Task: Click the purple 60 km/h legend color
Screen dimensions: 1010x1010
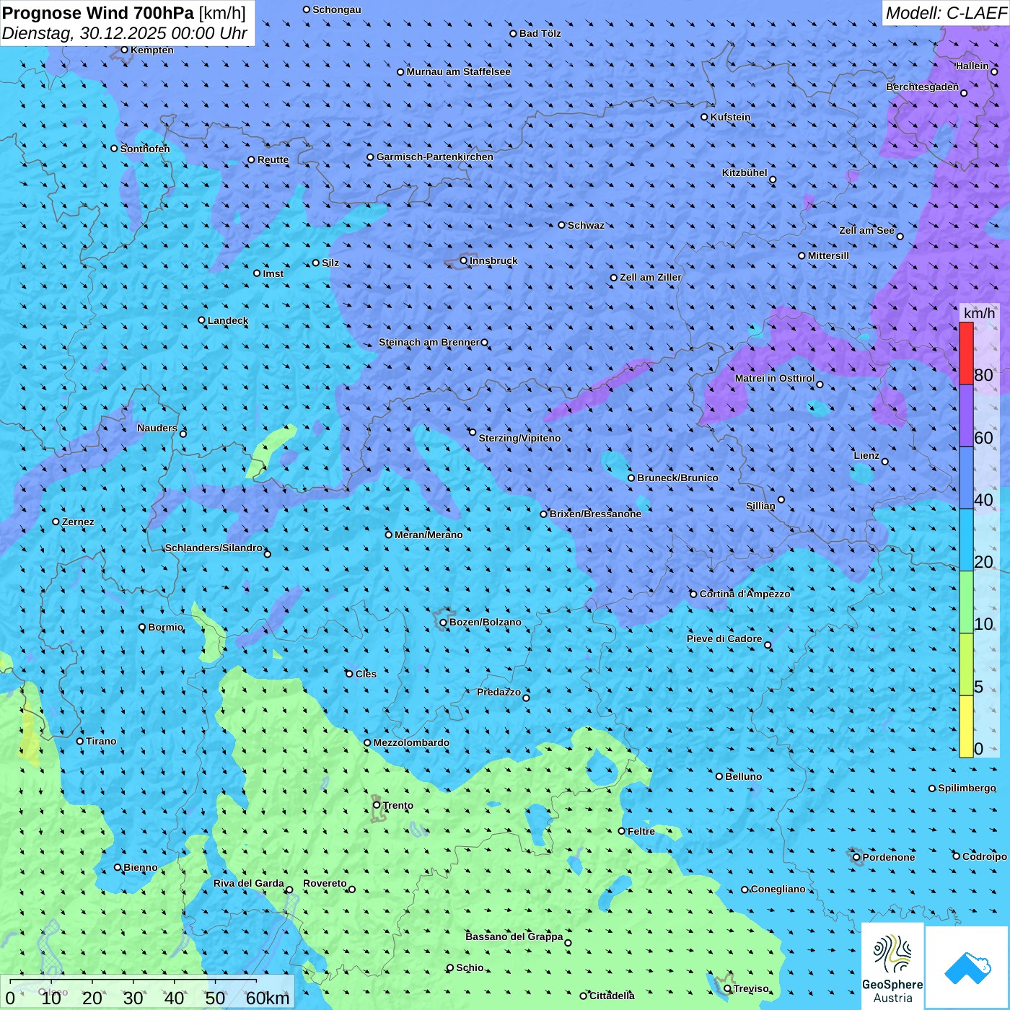Action: click(x=966, y=416)
